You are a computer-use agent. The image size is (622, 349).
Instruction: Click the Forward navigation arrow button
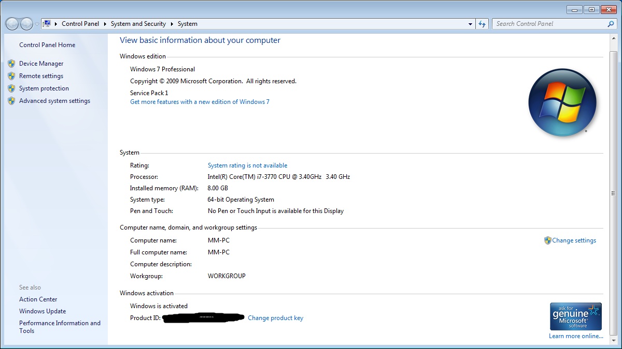click(x=26, y=24)
